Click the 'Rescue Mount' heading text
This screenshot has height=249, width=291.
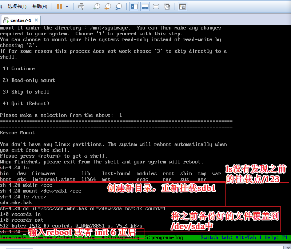point(17,133)
